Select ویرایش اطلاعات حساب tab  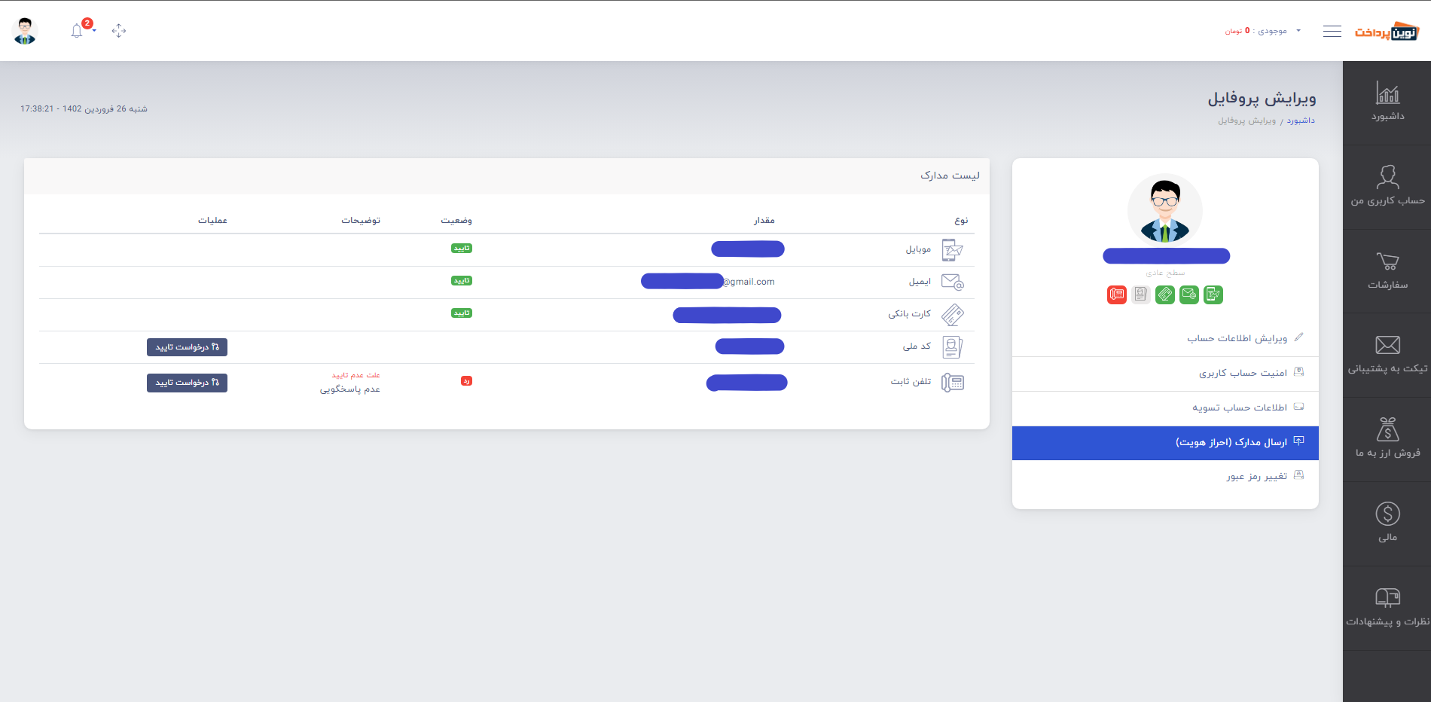tap(1165, 338)
